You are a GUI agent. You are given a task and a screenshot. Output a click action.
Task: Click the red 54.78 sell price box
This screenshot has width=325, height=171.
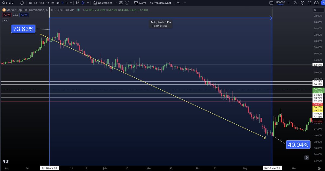point(6,15)
